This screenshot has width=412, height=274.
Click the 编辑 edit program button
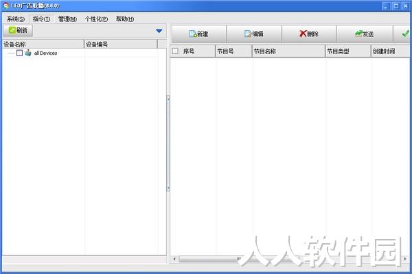254,34
